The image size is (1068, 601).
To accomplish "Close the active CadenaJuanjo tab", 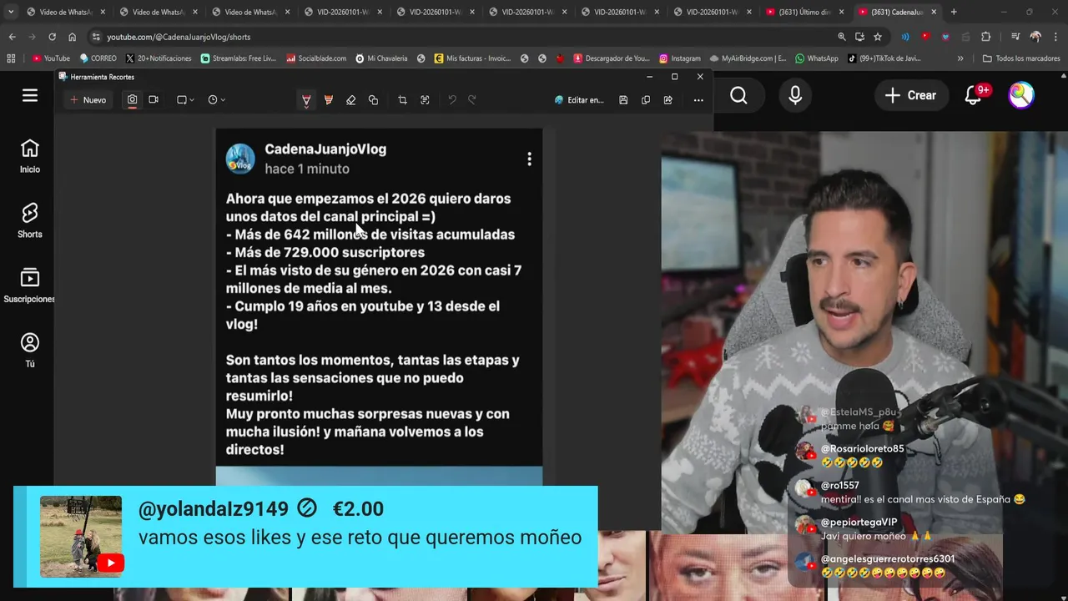I will point(934,12).
